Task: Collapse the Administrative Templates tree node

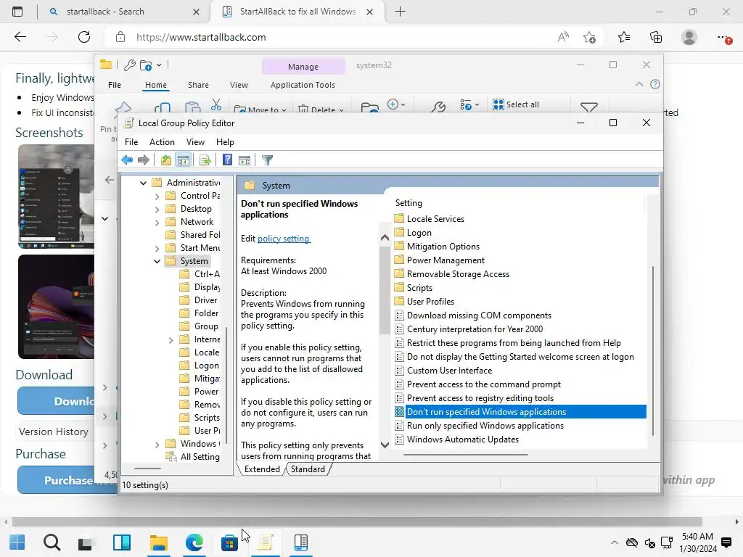Action: point(143,183)
